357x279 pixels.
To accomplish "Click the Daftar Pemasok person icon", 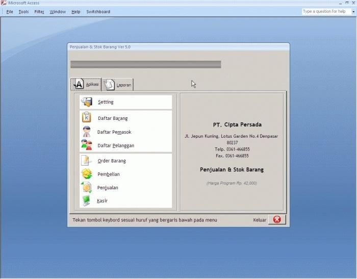I will pyautogui.click(x=87, y=132).
